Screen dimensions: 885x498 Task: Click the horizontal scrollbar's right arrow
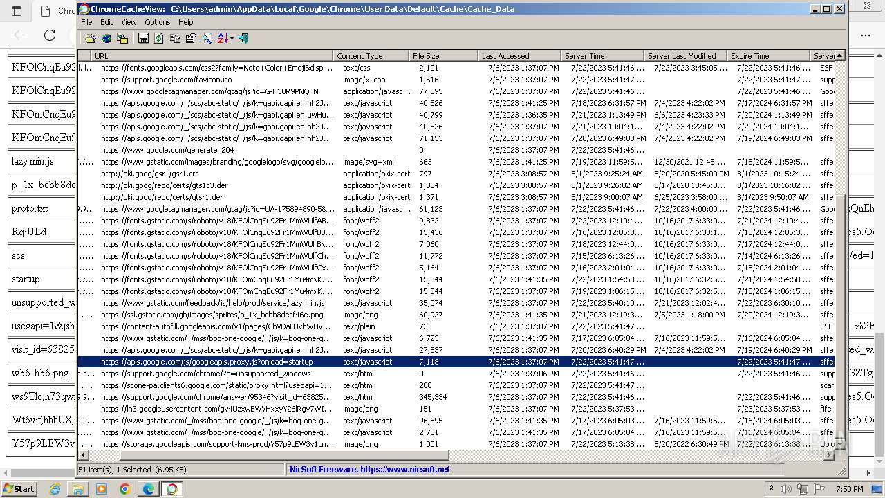[x=830, y=455]
